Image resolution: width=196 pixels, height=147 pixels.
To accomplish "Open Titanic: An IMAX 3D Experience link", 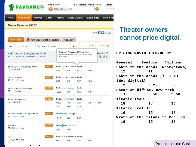I will (23, 114).
